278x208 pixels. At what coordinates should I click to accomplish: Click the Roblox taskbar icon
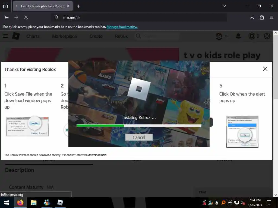point(60,203)
